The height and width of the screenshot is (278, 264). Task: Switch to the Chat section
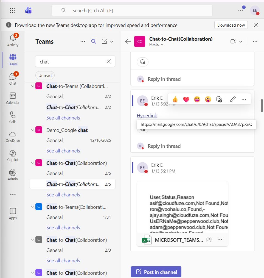tap(13, 79)
